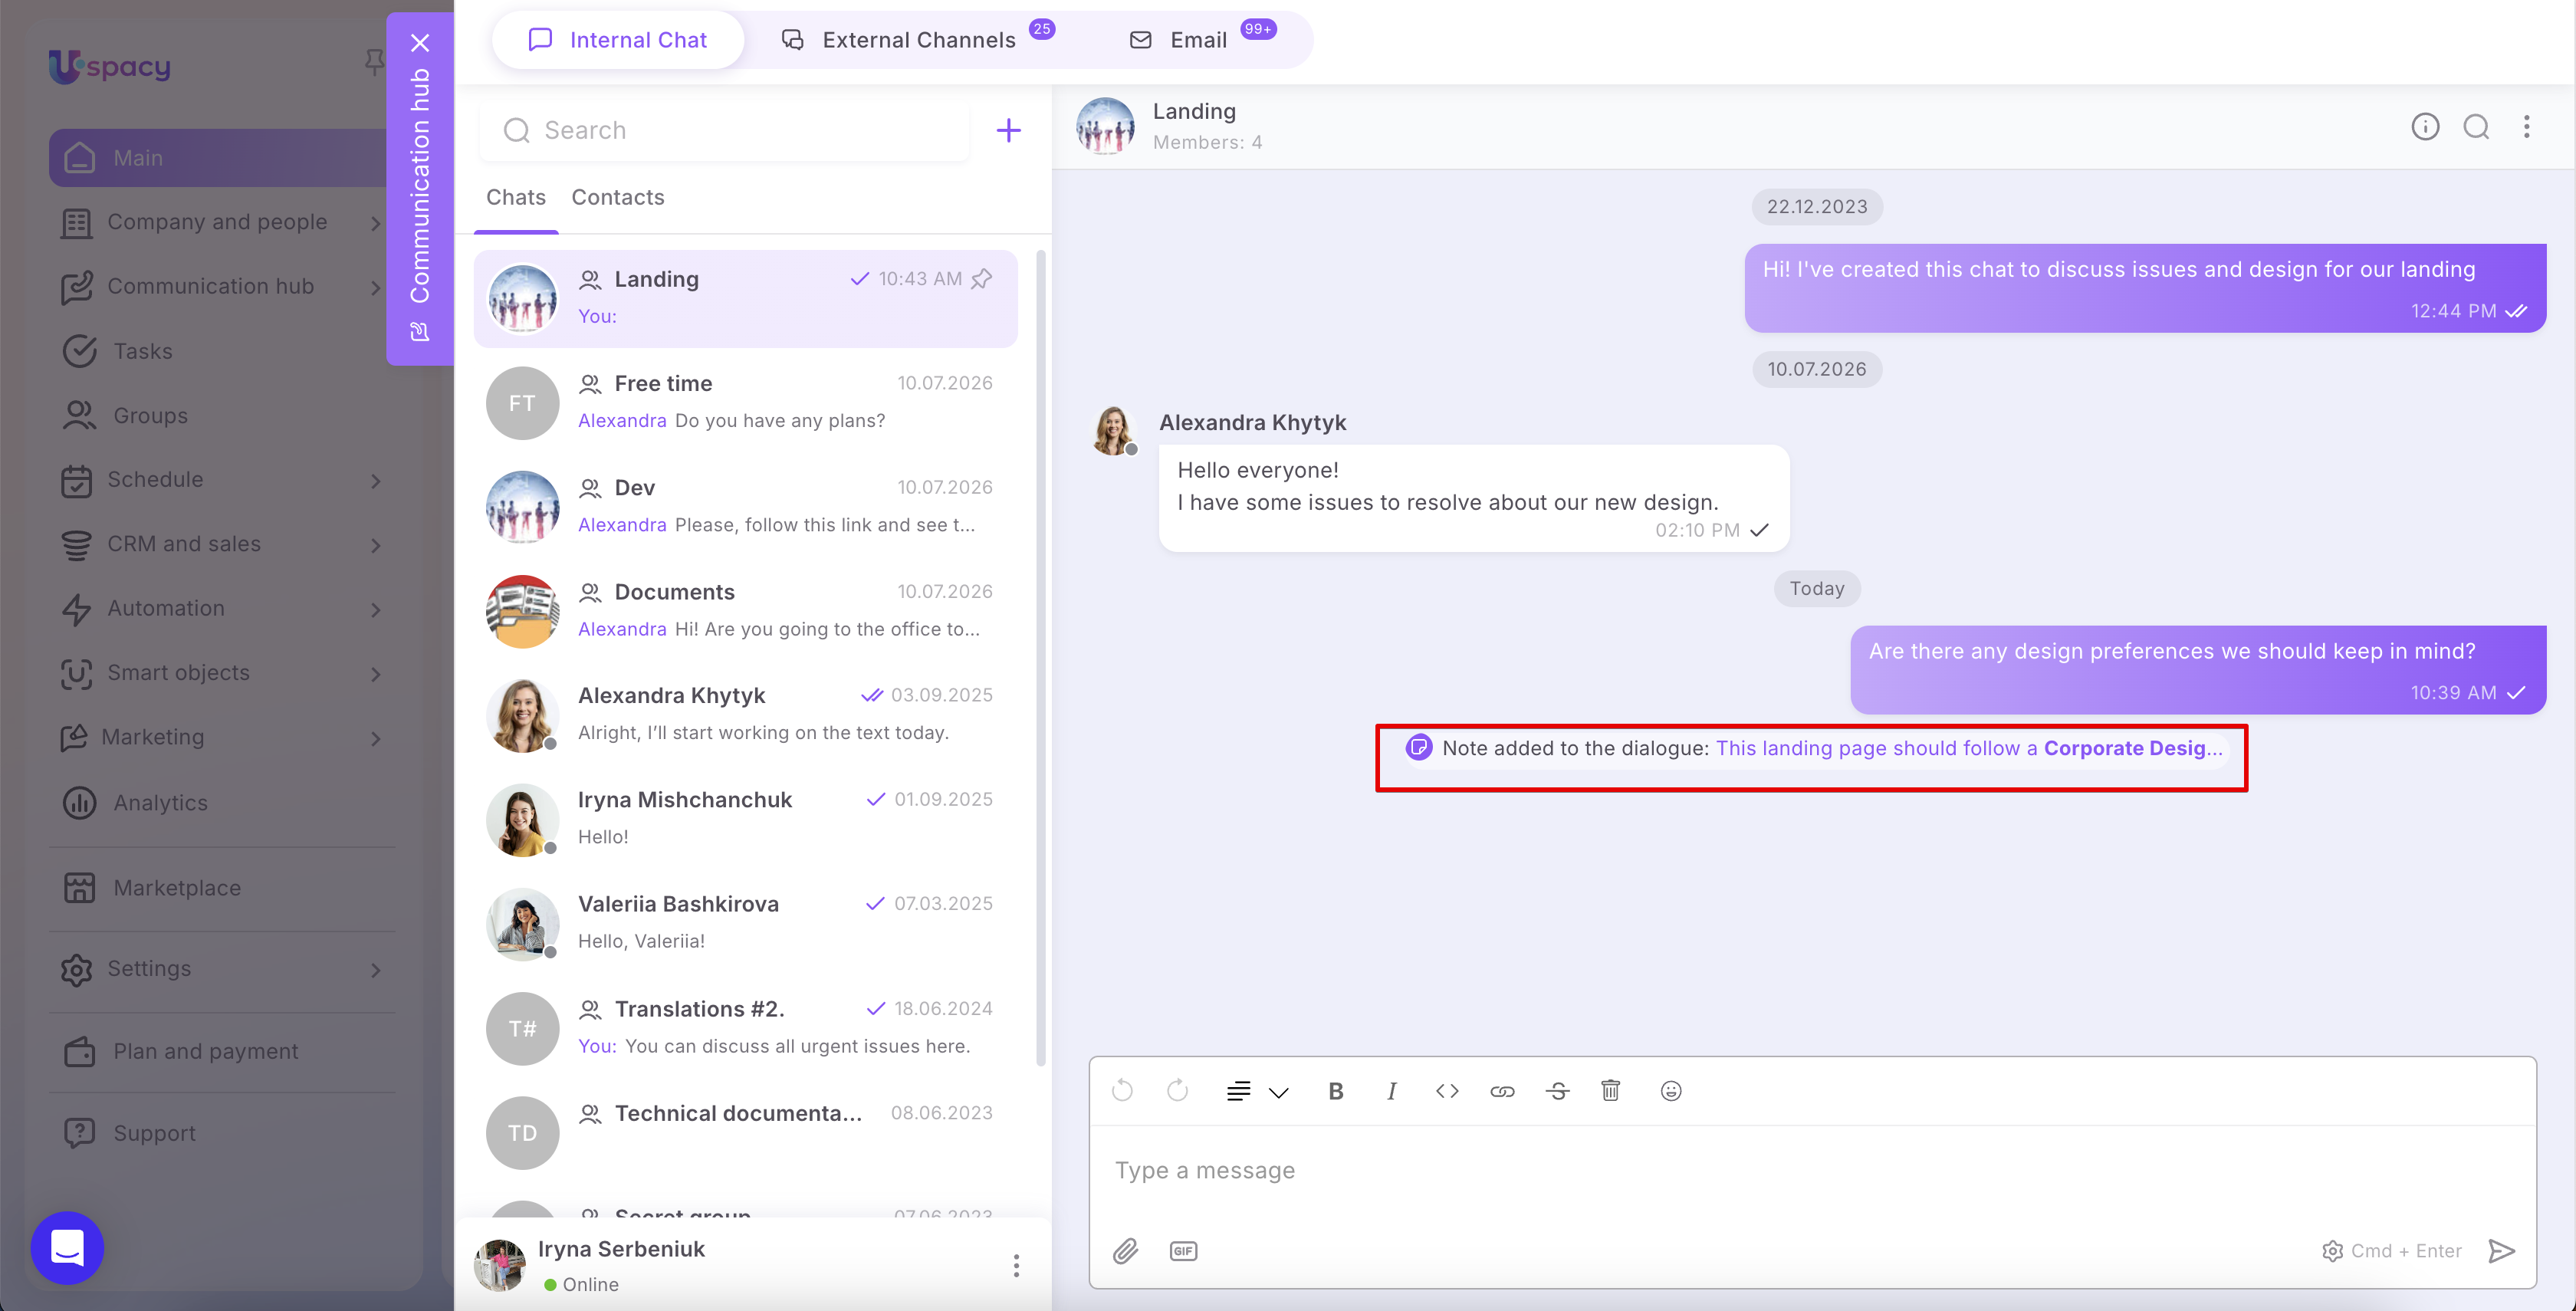Open the External Channels tab
Screen dimensions: 2576x1311
click(x=917, y=40)
